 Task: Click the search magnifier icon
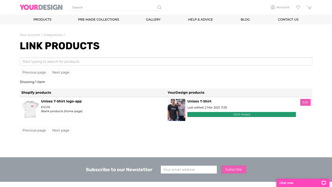tap(159, 7)
